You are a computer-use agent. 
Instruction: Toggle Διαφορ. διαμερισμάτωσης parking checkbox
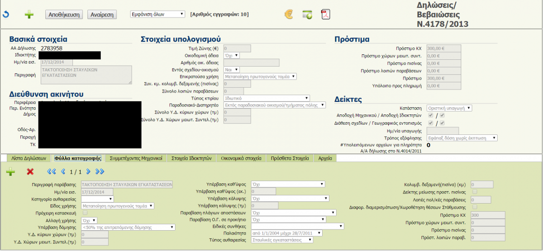tap(474, 207)
